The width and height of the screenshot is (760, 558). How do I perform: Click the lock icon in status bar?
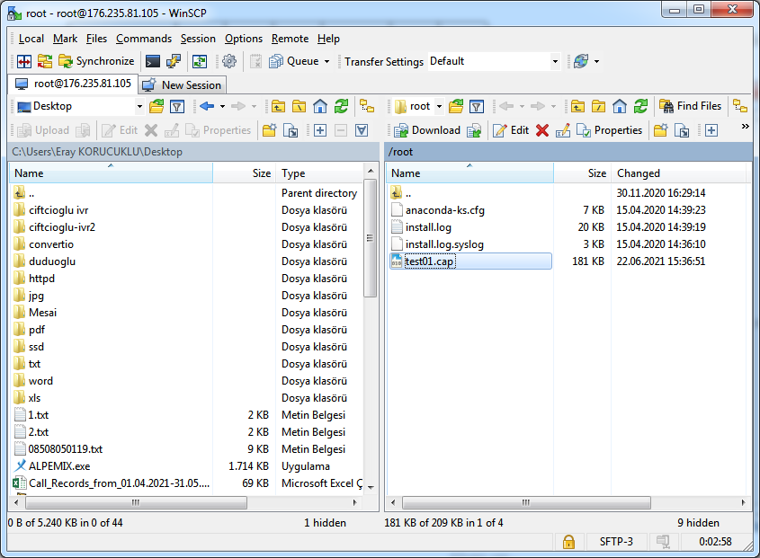tap(568, 542)
